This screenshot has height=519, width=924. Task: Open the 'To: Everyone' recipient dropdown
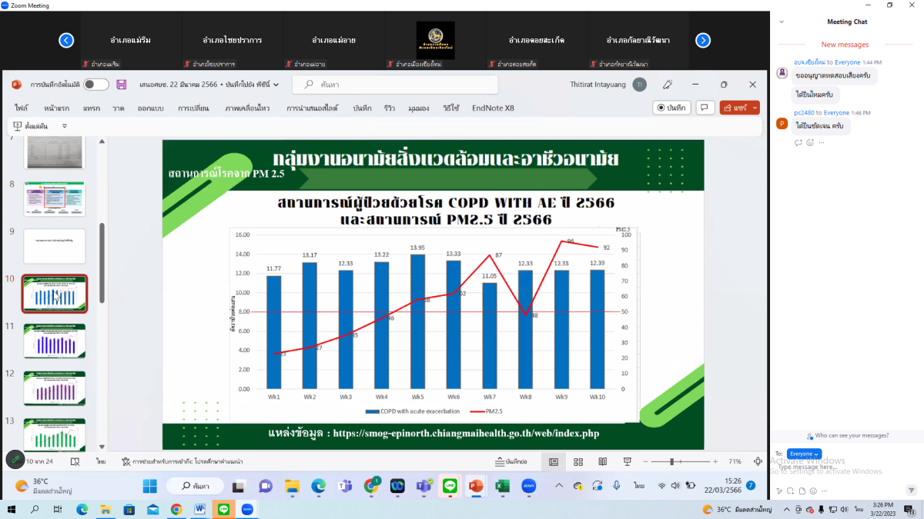coord(804,454)
